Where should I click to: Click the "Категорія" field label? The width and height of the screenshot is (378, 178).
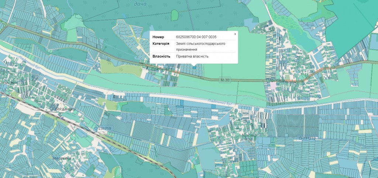[161, 44]
